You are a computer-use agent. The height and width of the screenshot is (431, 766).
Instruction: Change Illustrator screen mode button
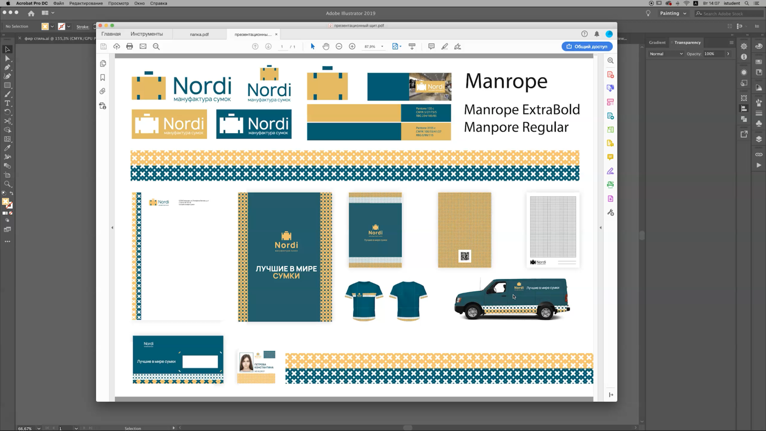[7, 229]
